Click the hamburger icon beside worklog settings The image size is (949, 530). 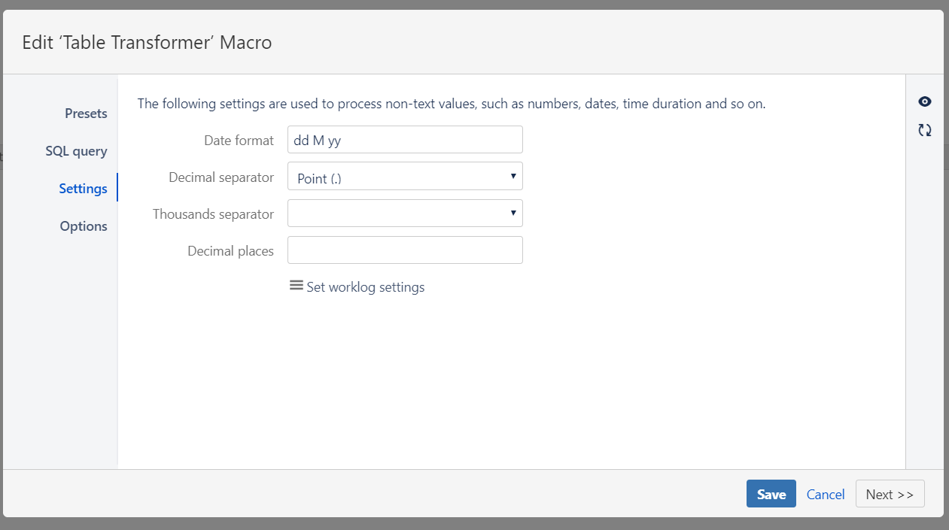pos(297,286)
